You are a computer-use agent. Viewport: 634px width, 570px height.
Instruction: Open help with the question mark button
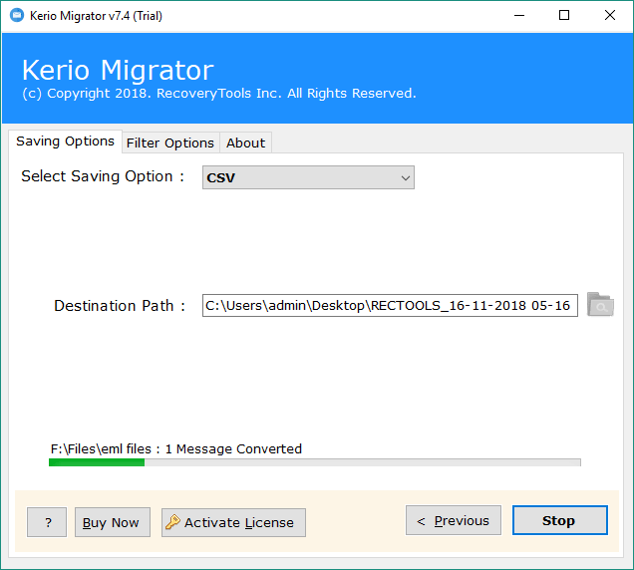coord(47,522)
